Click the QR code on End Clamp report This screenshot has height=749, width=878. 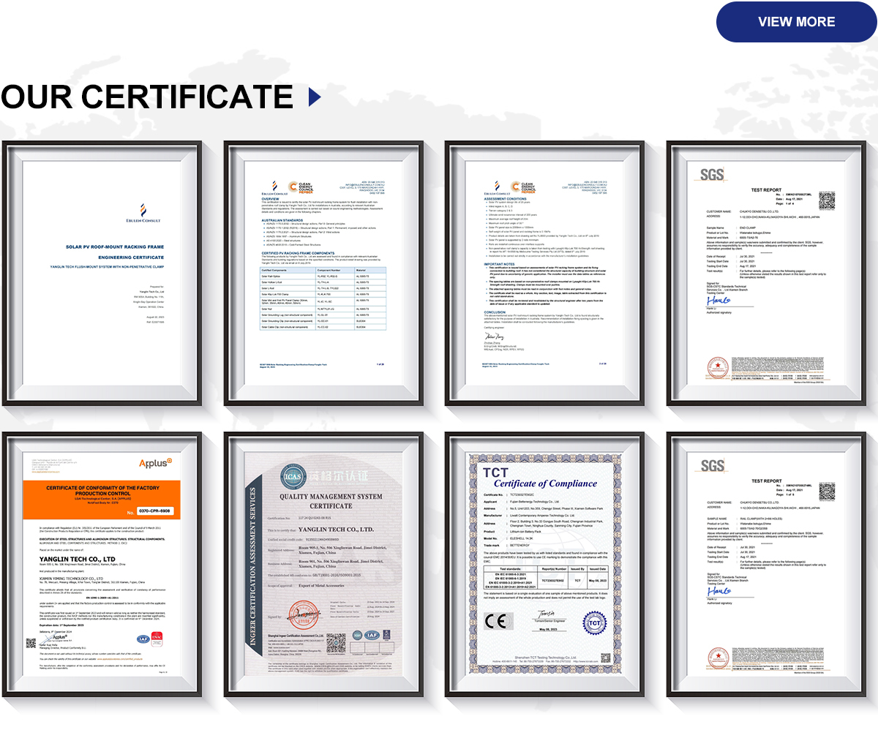826,200
